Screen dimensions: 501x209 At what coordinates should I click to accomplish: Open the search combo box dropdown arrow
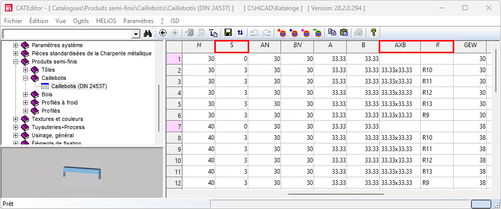pyautogui.click(x=136, y=34)
